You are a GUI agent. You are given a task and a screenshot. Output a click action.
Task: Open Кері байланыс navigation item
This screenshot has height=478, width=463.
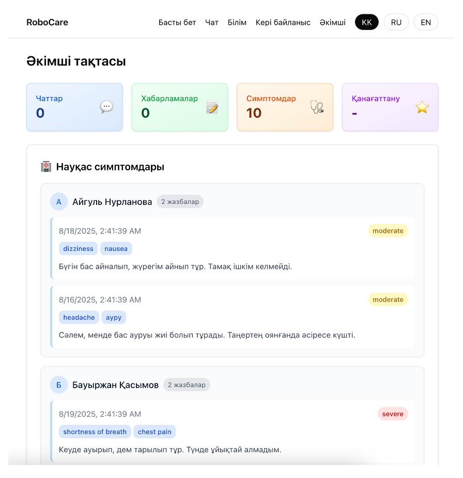pyautogui.click(x=283, y=22)
